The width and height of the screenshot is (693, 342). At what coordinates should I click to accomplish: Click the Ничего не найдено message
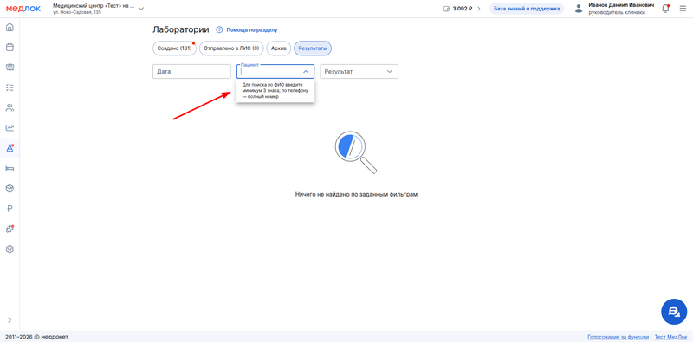pos(356,194)
